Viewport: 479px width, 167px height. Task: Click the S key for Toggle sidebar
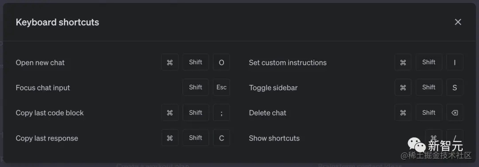[x=455, y=87]
